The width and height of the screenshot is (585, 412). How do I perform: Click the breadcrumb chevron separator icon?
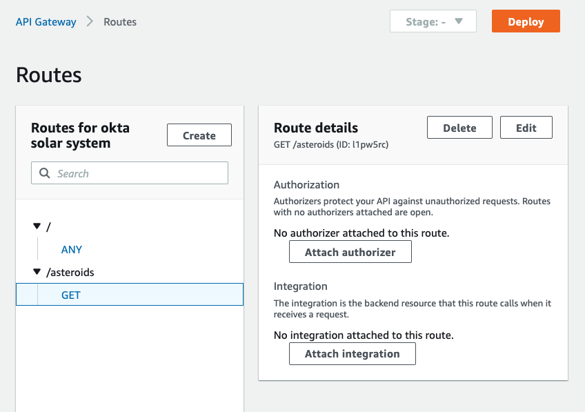[x=90, y=21]
